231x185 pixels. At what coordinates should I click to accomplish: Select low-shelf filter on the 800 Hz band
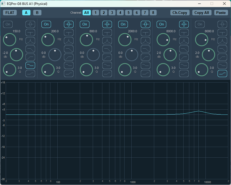point(107,65)
